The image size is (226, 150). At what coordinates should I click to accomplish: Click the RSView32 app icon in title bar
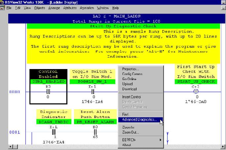point(2,2)
